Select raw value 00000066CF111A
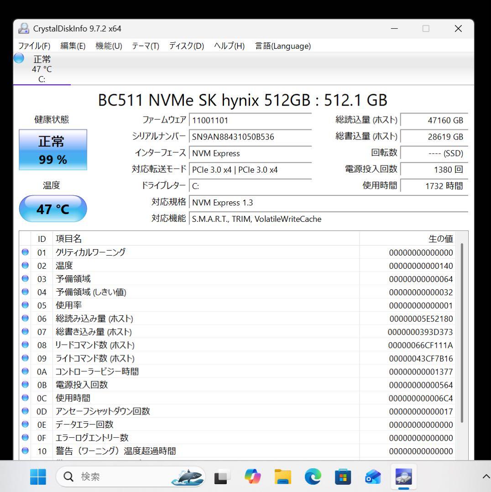The height and width of the screenshot is (492, 491). [x=420, y=345]
